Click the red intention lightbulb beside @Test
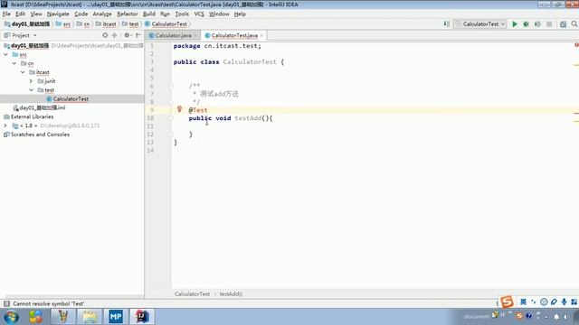The width and height of the screenshot is (579, 325). point(179,109)
